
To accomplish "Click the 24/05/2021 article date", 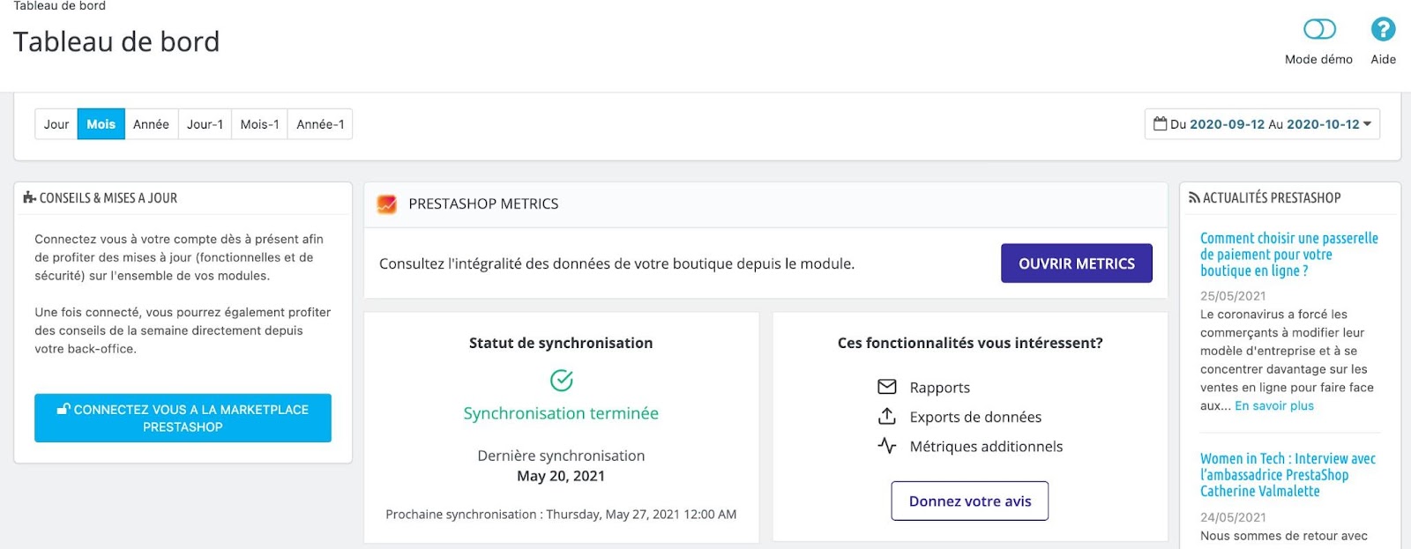I will click(1233, 517).
